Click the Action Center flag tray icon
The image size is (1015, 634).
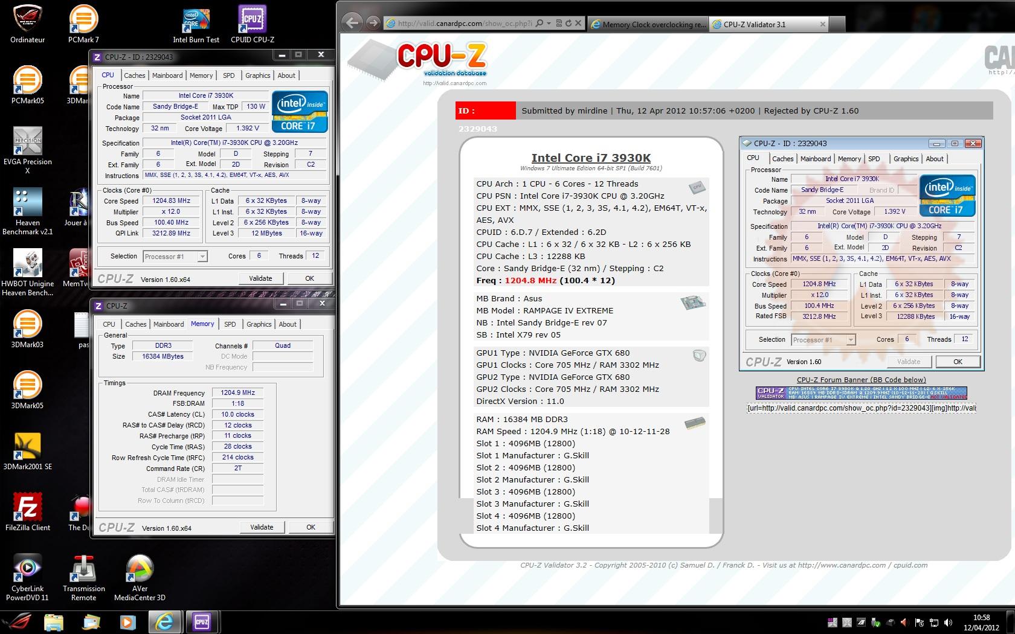919,623
